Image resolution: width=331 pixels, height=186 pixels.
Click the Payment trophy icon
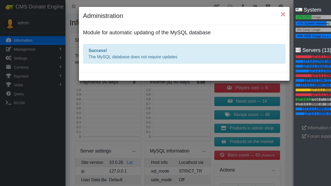click(8, 76)
